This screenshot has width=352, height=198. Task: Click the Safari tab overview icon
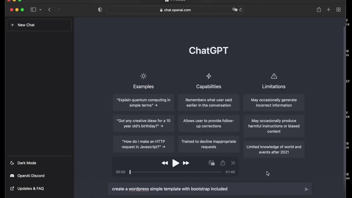pyautogui.click(x=339, y=10)
